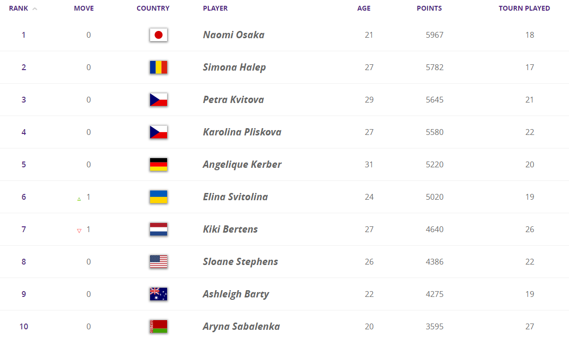This screenshot has width=569, height=339.
Task: Sort by TOURN PLAYED header
Action: pos(524,8)
